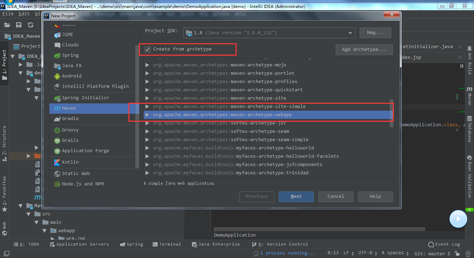Click the Help button
The height and width of the screenshot is (258, 474).
click(x=375, y=196)
